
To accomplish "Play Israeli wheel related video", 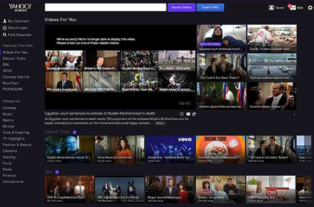I will [x=177, y=82].
